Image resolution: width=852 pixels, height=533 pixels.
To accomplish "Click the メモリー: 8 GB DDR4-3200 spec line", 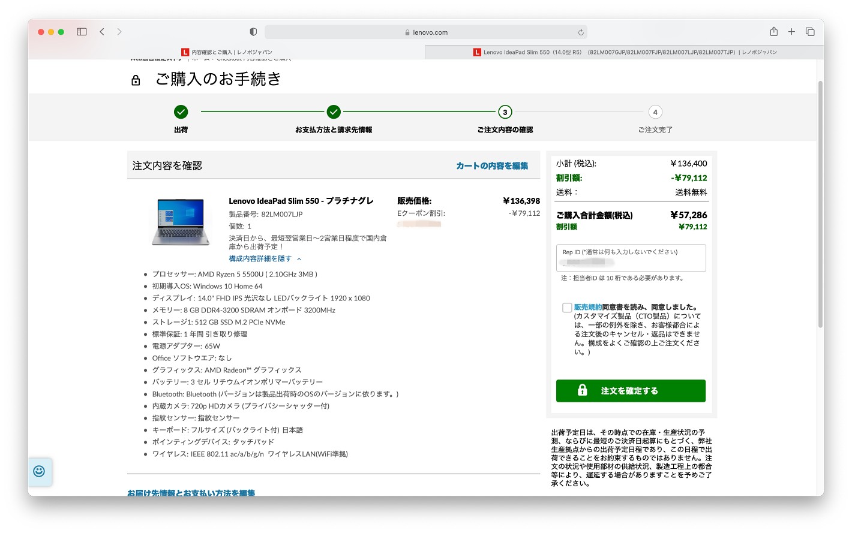I will pos(244,310).
